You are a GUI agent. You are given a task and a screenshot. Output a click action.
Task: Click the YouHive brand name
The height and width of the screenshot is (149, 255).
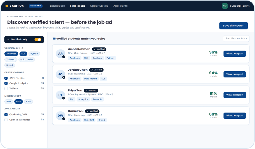pos(16,6)
